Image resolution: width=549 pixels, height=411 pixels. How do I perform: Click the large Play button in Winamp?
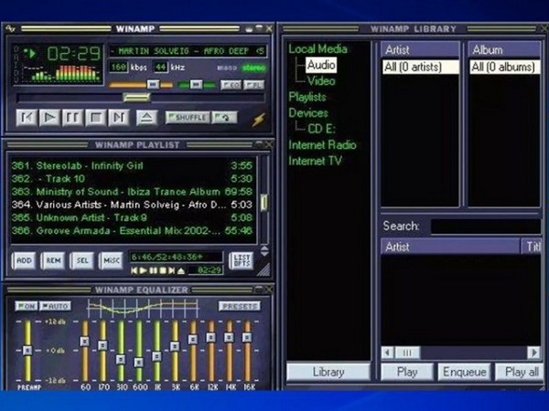coord(49,118)
